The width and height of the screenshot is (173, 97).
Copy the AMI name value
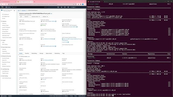coord(41,64)
